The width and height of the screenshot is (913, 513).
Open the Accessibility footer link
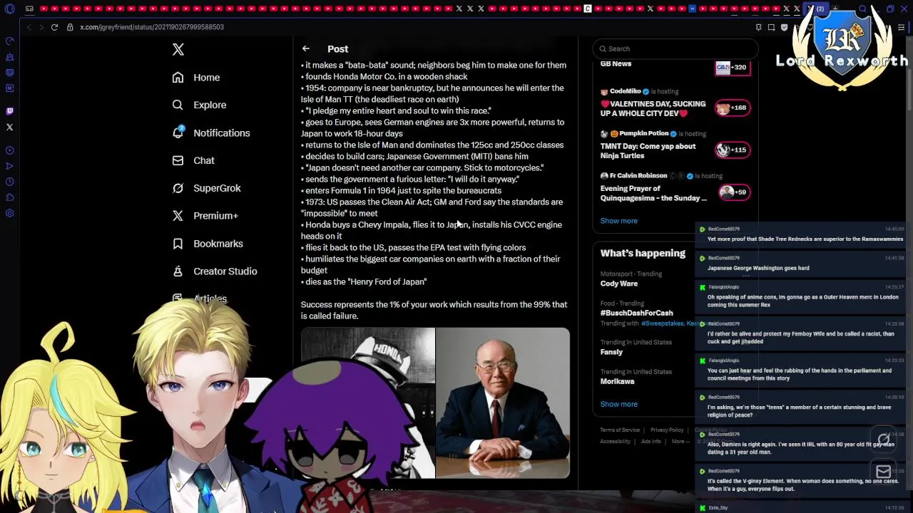coord(615,442)
